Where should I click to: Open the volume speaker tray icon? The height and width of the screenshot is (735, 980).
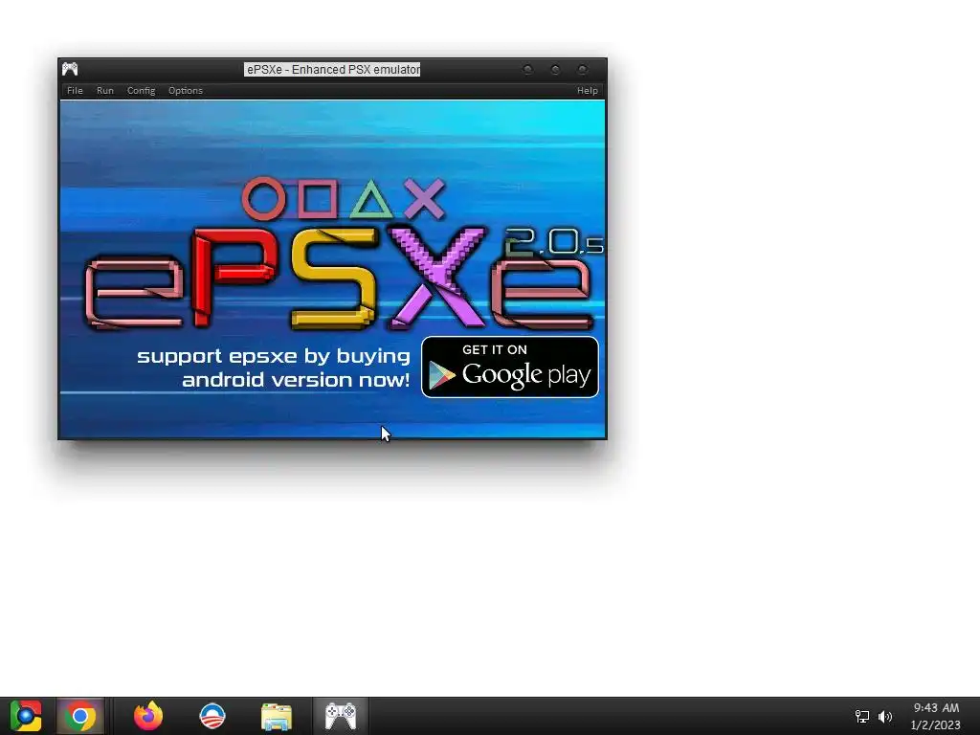[x=885, y=716]
